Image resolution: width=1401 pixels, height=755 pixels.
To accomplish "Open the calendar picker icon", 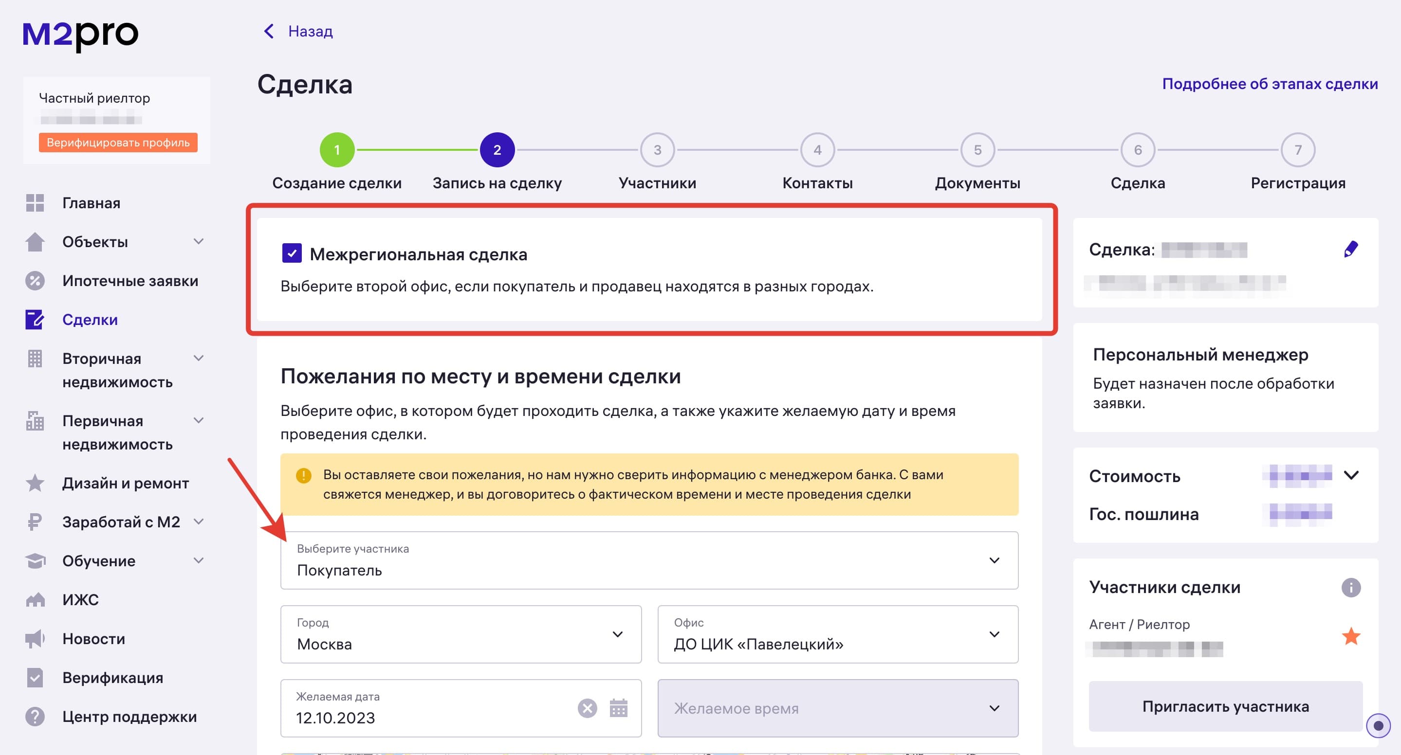I will pyautogui.click(x=618, y=708).
